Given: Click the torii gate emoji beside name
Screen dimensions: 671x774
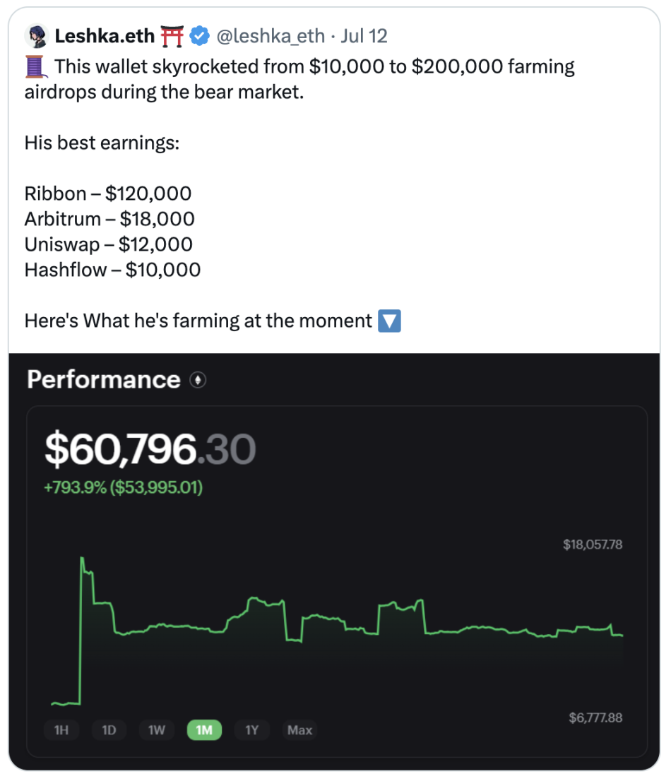Looking at the screenshot, I should click(x=172, y=35).
